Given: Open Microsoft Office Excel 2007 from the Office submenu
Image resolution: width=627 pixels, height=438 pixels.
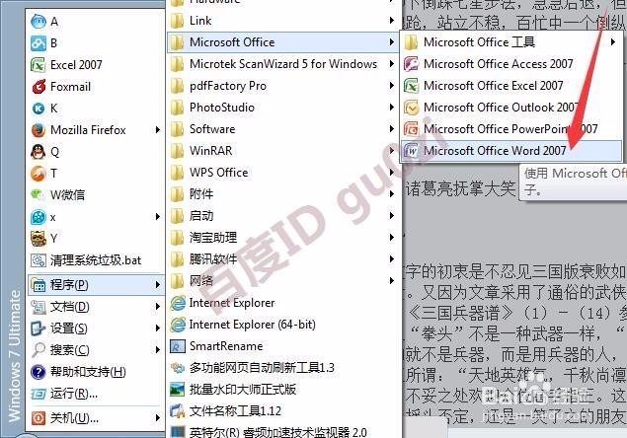Looking at the screenshot, I should pyautogui.click(x=511, y=86).
